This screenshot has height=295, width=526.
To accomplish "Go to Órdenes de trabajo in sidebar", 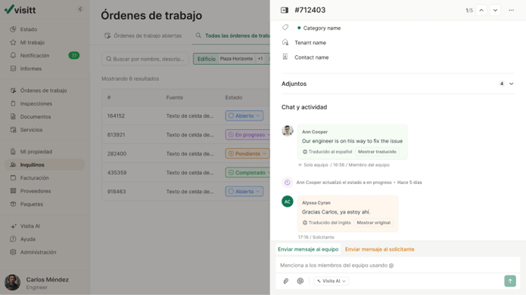I will [43, 91].
